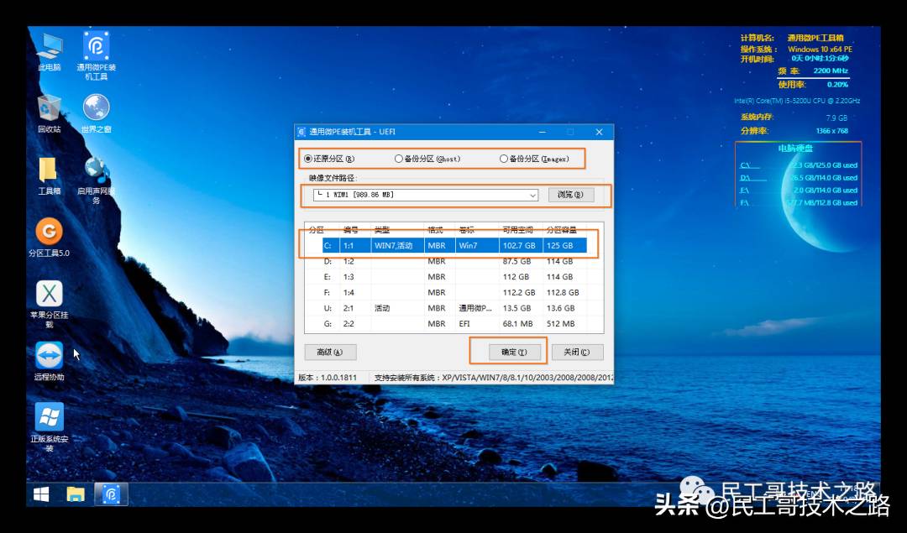Expand the 映像文件路径 dropdown arrow
The image size is (907, 533).
532,196
